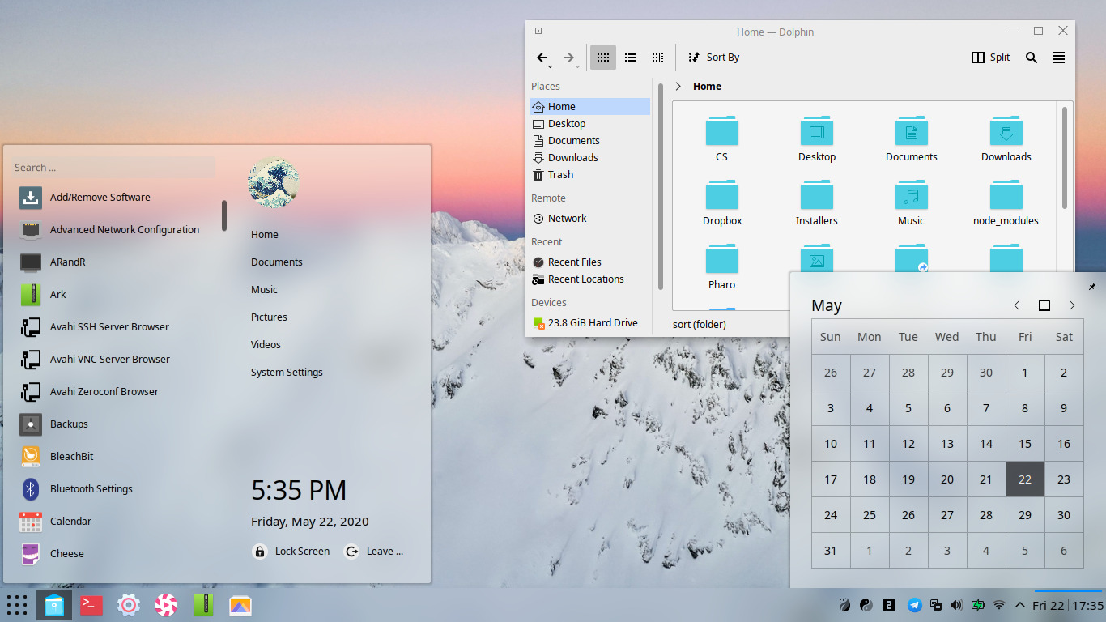Viewport: 1106px width, 622px height.
Task: Click the May month heading in calendar
Action: coord(827,305)
